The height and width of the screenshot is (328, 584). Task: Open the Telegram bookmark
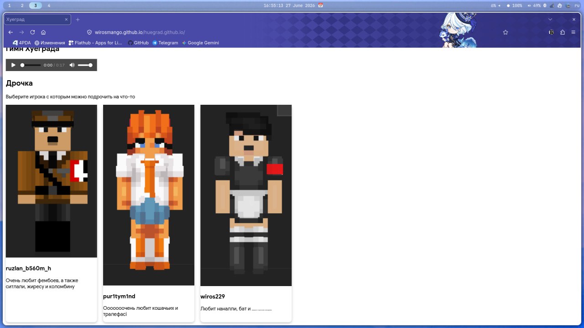pyautogui.click(x=165, y=43)
